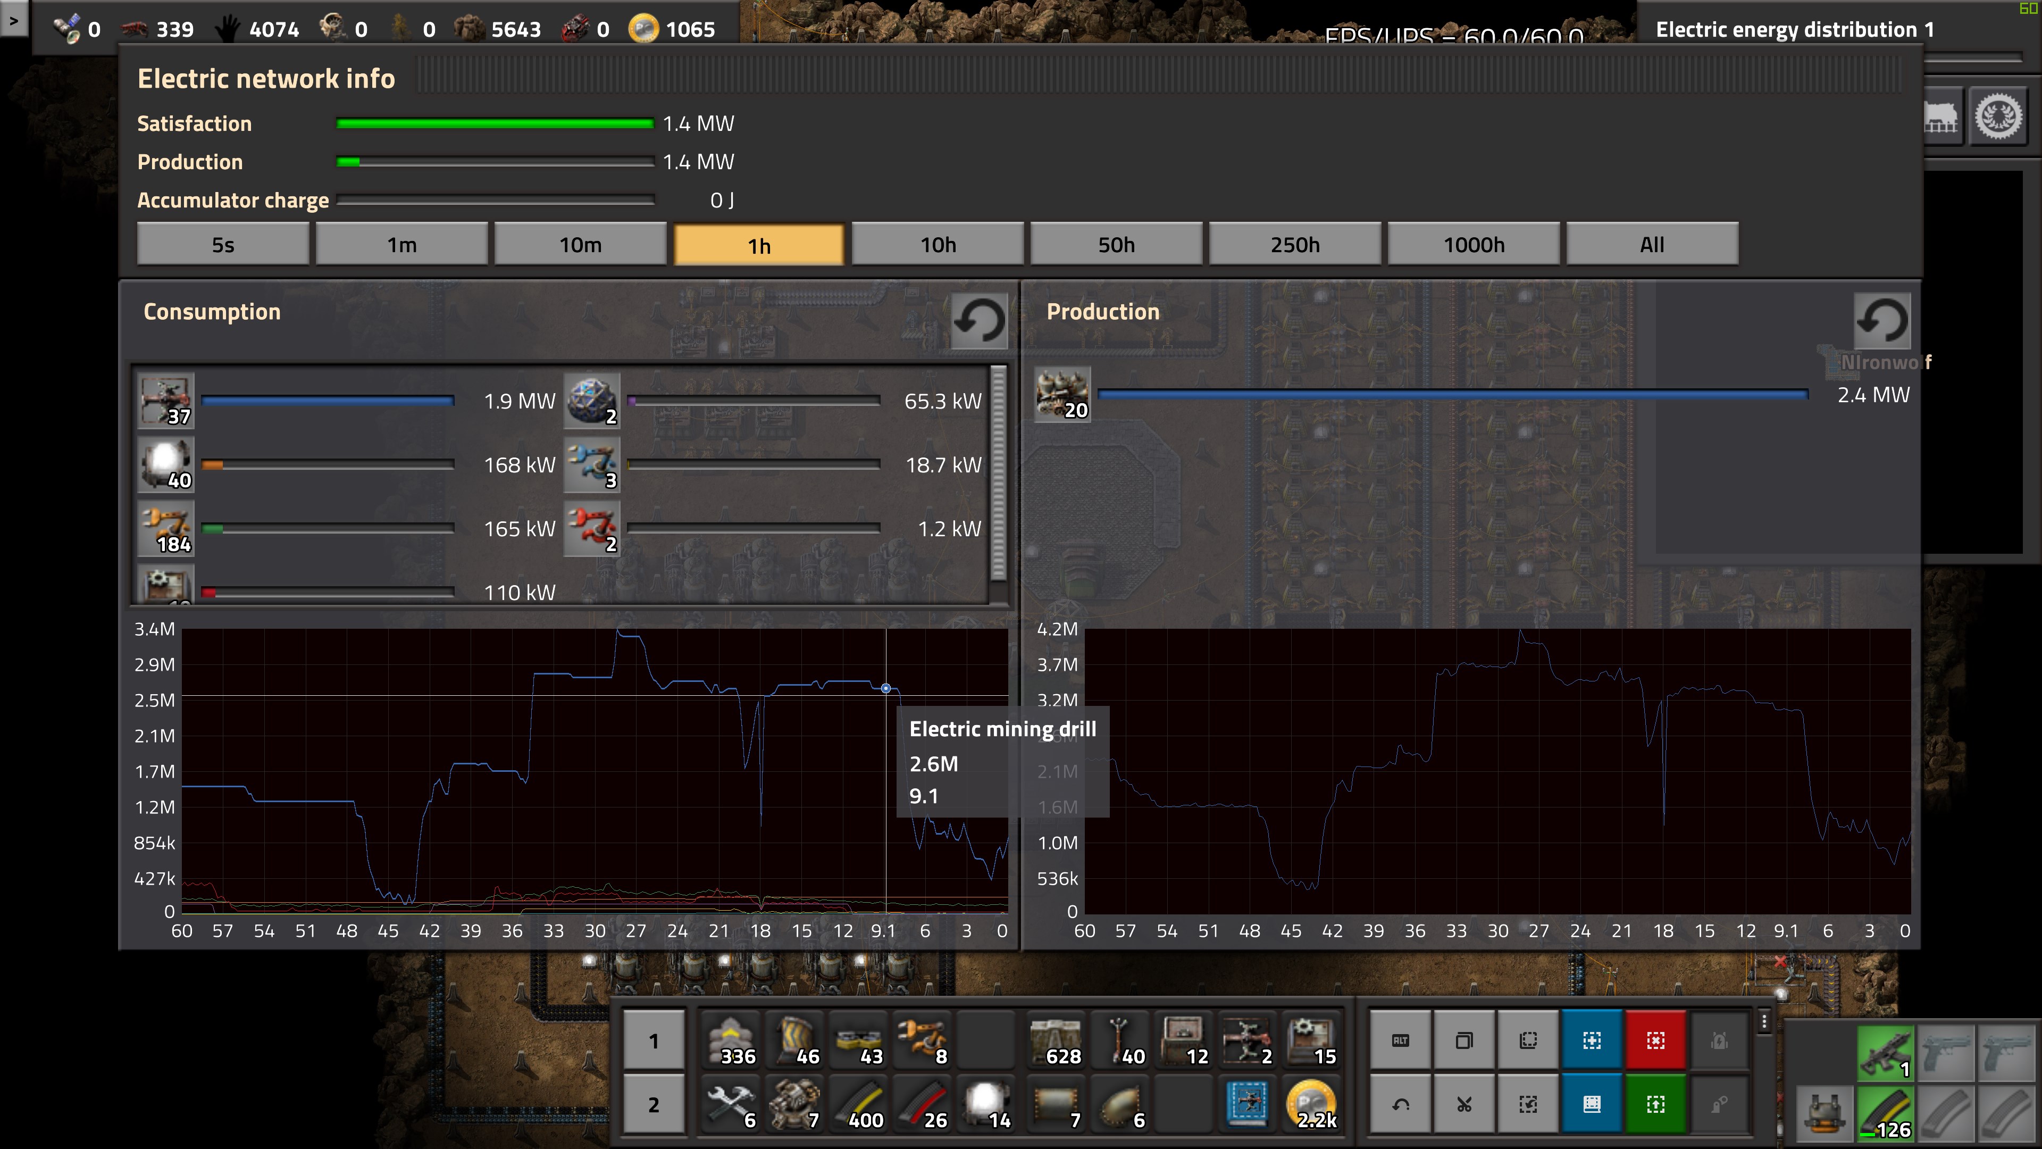Reset the Production statistics

(1882, 321)
